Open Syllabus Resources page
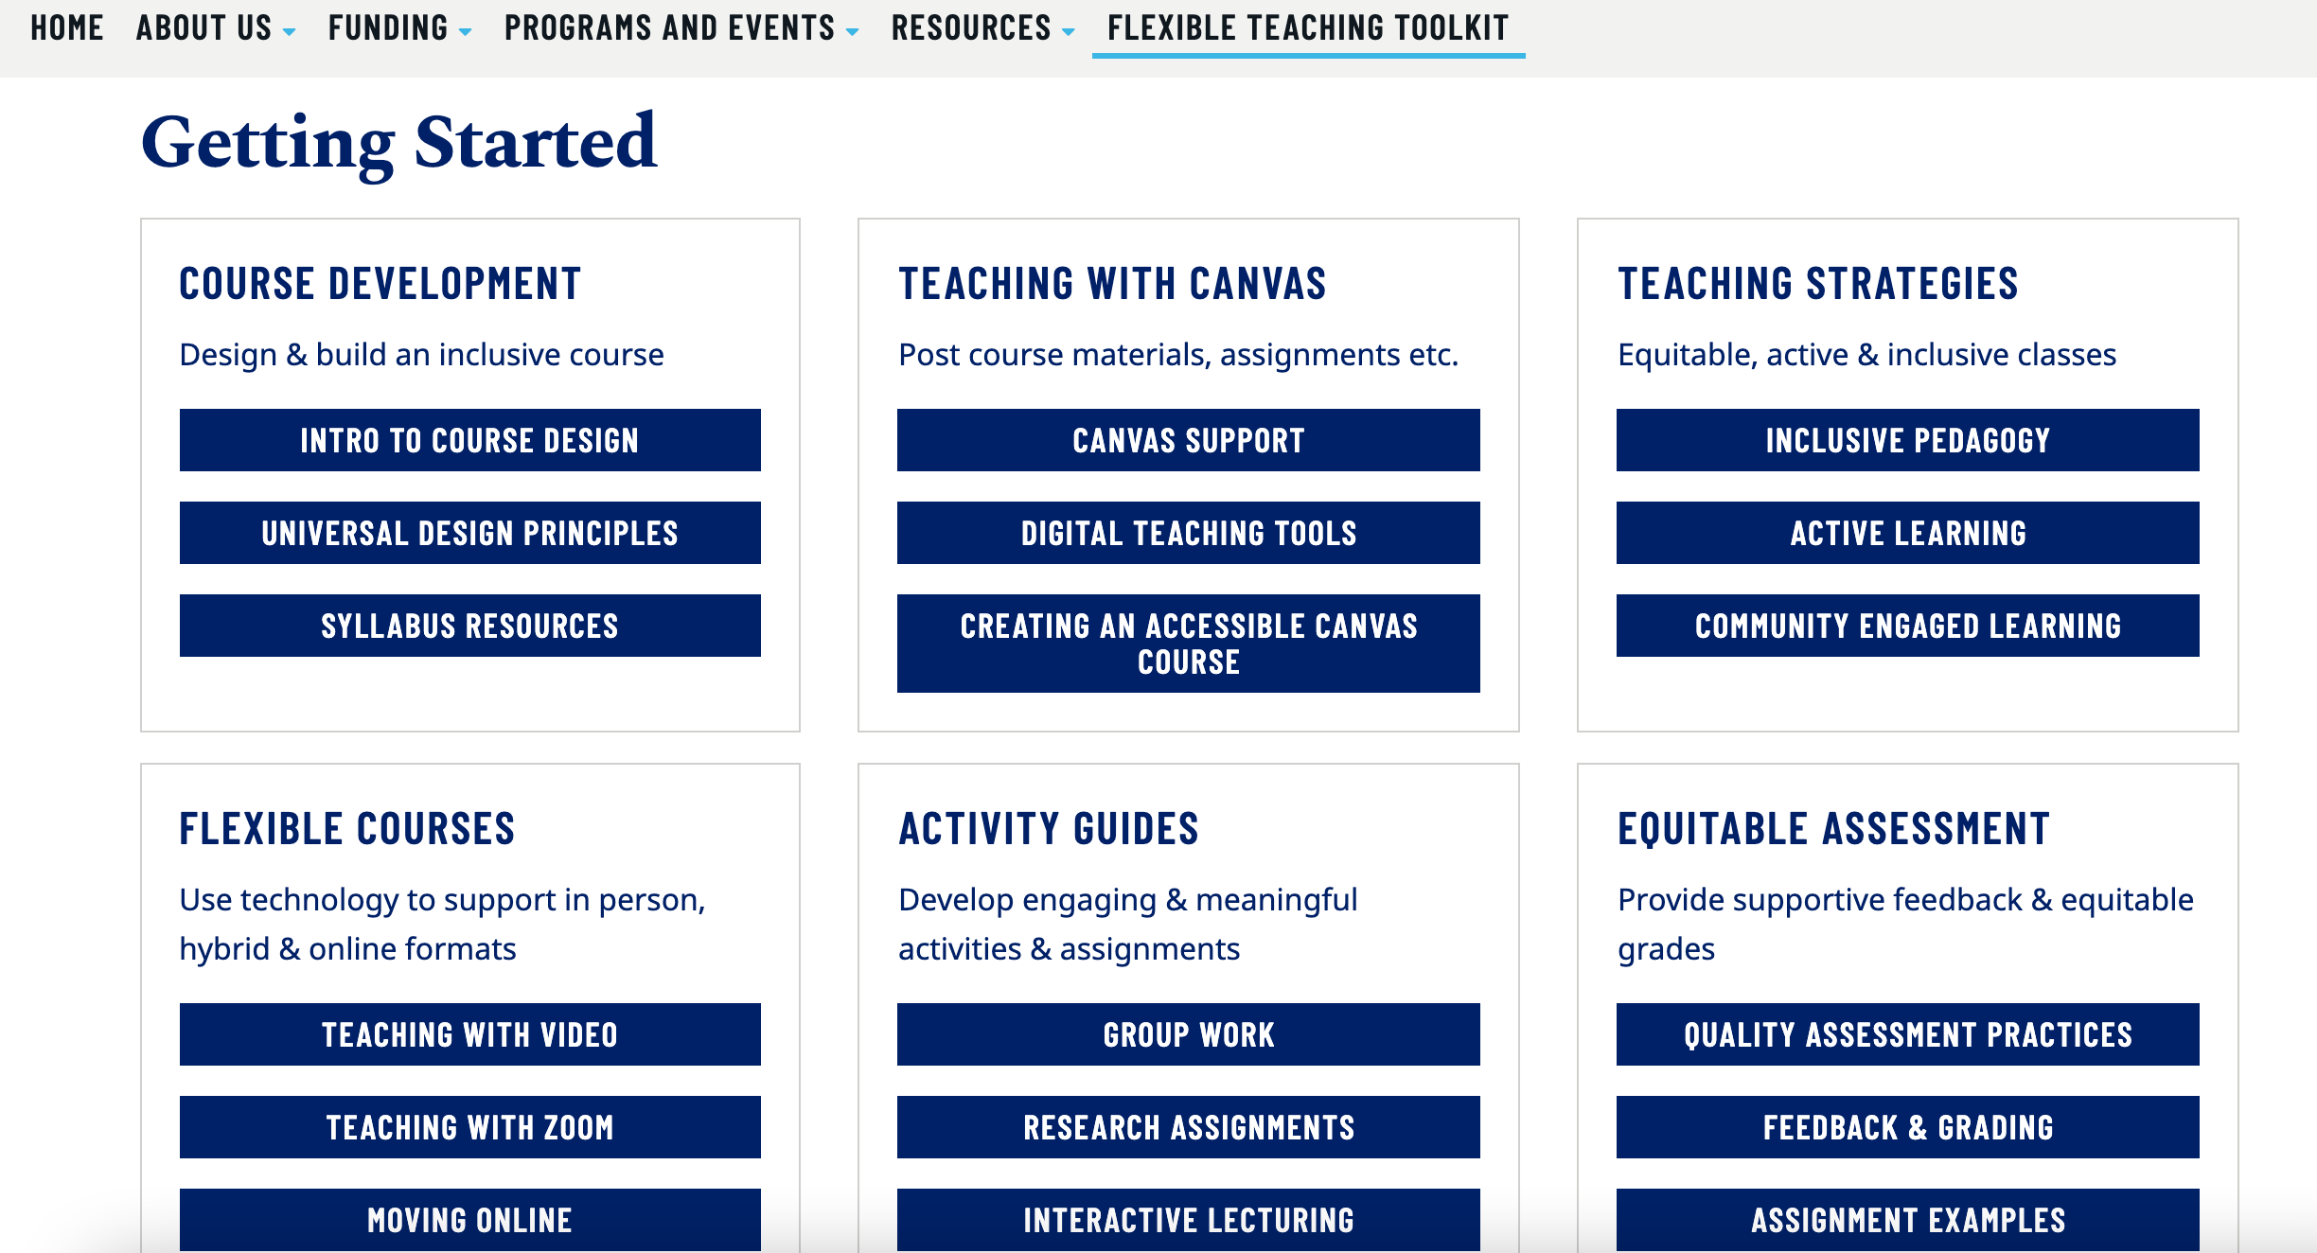The width and height of the screenshot is (2317, 1253). coord(469,626)
